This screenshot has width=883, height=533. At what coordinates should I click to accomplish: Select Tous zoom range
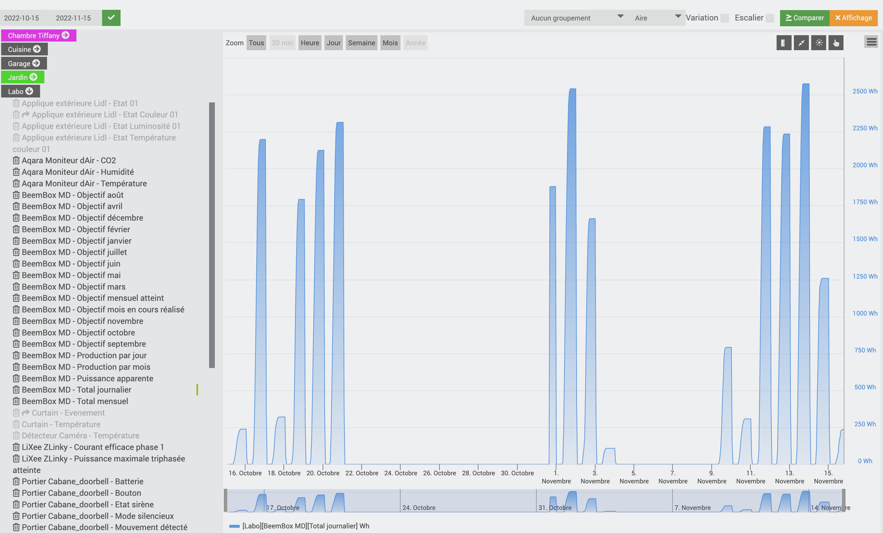click(x=256, y=43)
